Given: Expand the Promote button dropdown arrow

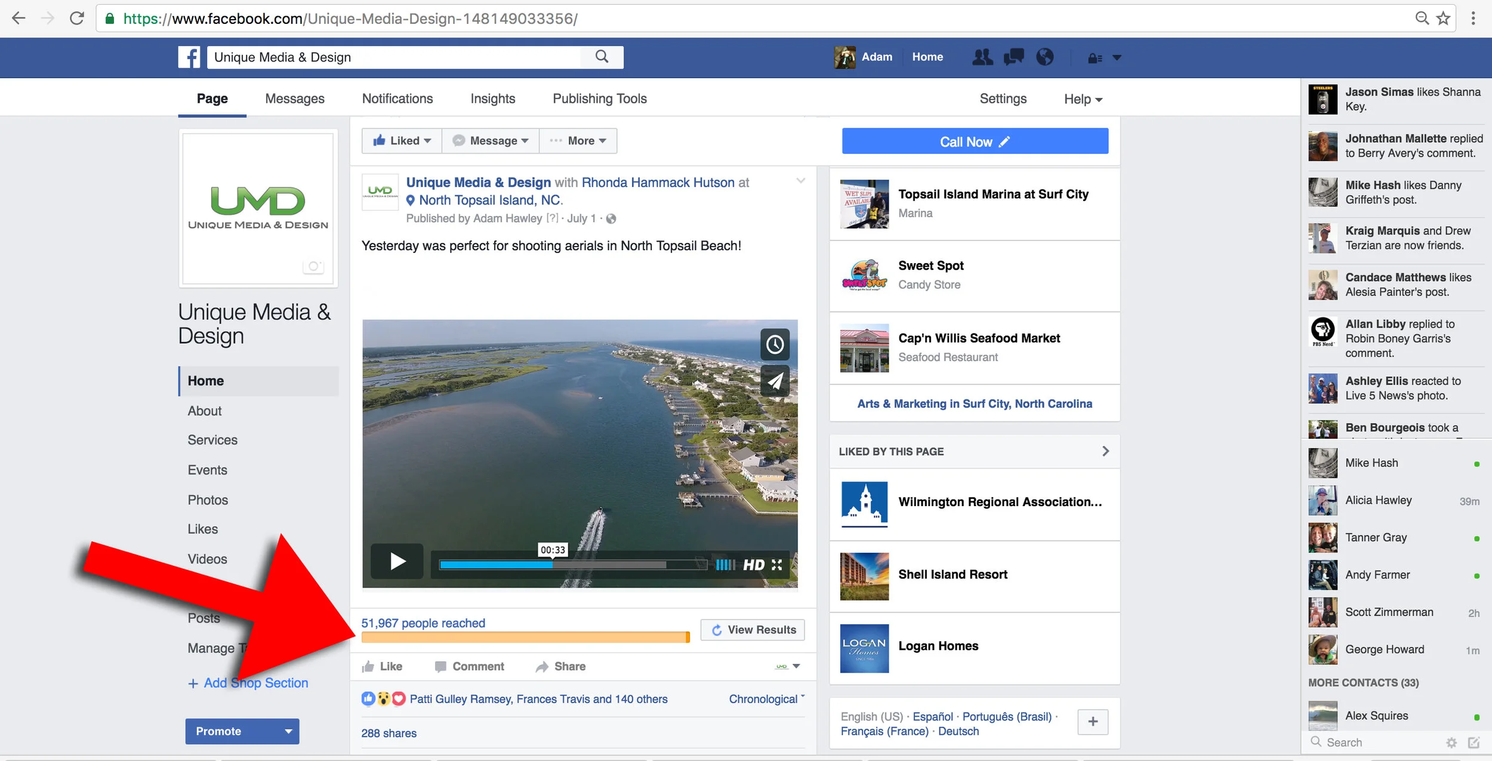Looking at the screenshot, I should coord(288,731).
